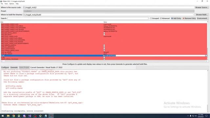Toggle the ALL_WARNINGS checkbox
210x118 pixels.
tap(104, 47)
